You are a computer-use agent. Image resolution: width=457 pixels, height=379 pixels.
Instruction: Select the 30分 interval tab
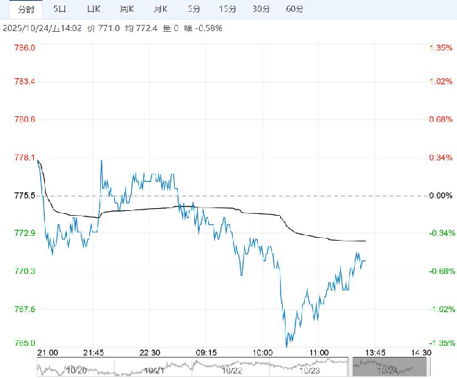coord(261,9)
